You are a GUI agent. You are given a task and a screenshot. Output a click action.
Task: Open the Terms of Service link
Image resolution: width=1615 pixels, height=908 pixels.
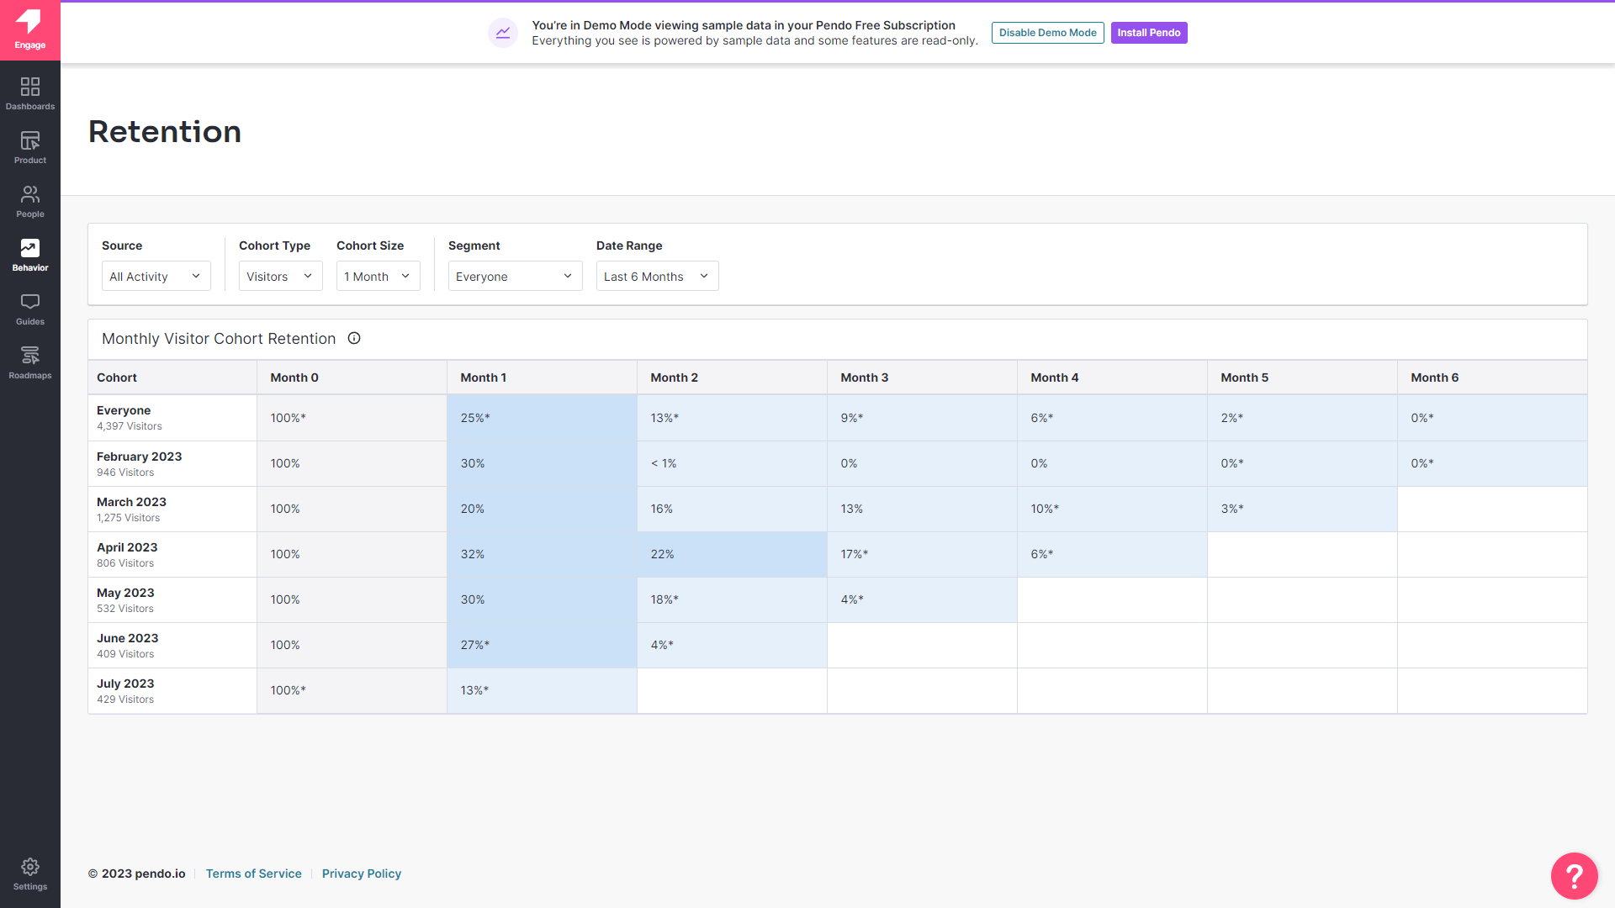tap(253, 874)
